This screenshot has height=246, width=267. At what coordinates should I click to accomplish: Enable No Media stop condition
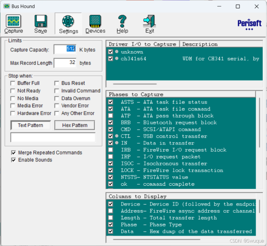tap(13, 99)
